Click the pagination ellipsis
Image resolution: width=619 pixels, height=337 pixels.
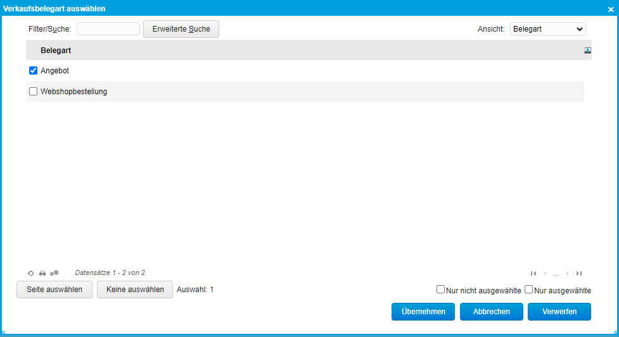(x=556, y=274)
